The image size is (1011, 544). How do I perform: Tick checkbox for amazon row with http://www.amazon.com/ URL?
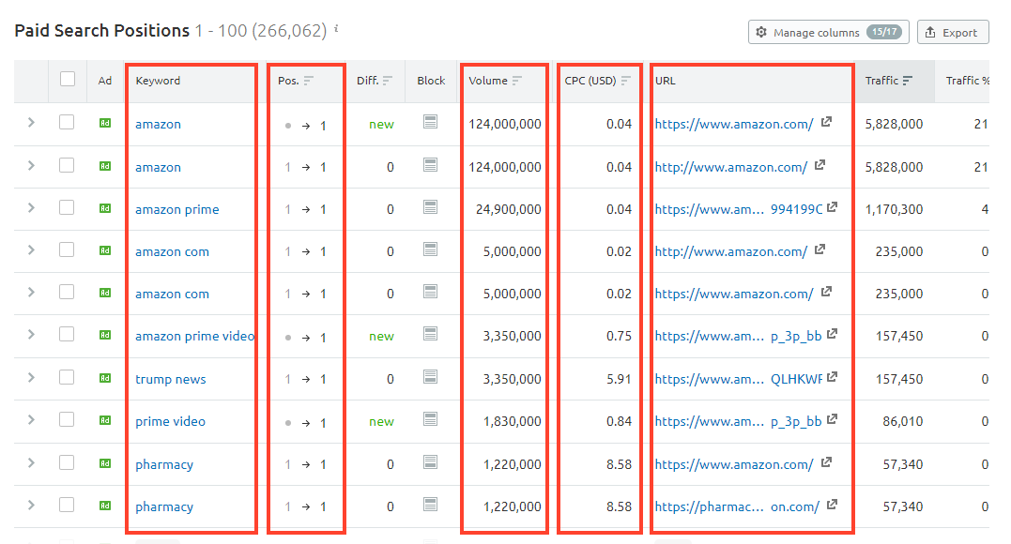tap(67, 165)
